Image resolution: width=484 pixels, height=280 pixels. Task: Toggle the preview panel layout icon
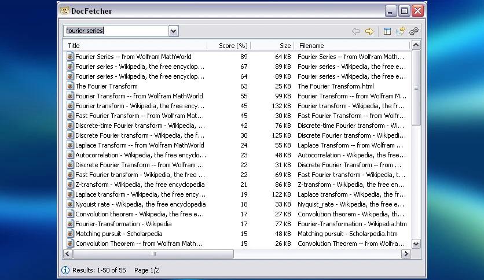pyautogui.click(x=387, y=31)
